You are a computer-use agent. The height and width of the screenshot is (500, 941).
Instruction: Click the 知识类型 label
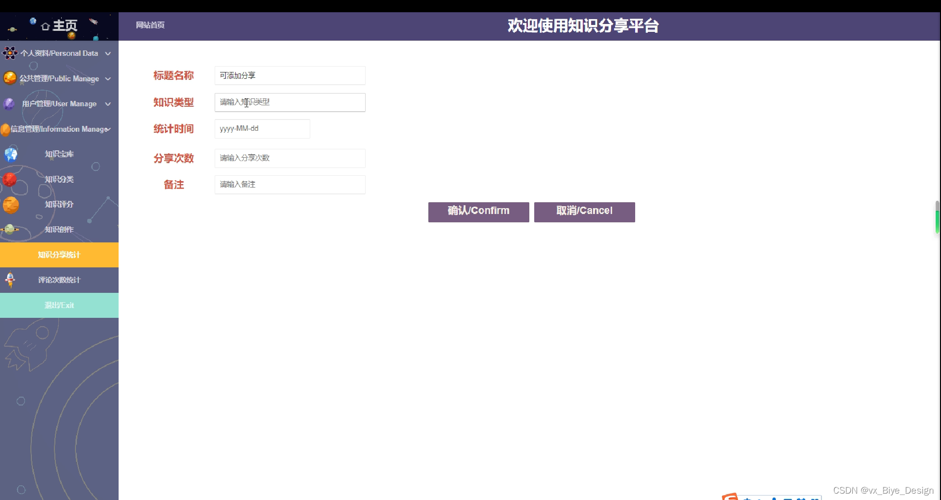pos(173,102)
